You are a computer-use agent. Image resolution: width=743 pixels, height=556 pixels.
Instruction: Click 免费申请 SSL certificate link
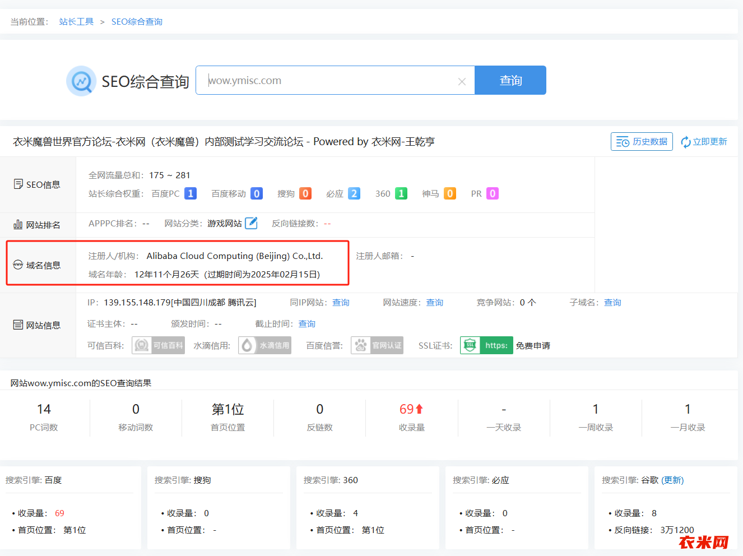533,346
